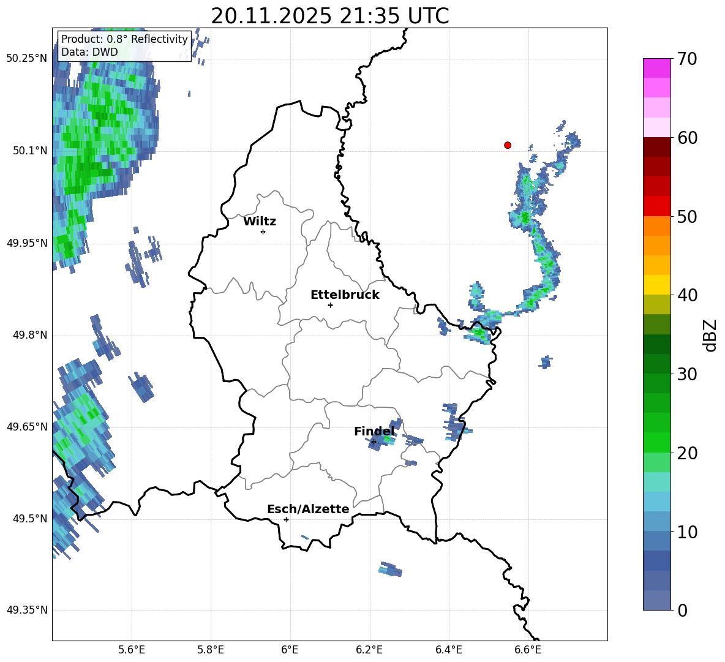Click the 5.8°E longitude label
The image size is (725, 662).
pyautogui.click(x=211, y=650)
